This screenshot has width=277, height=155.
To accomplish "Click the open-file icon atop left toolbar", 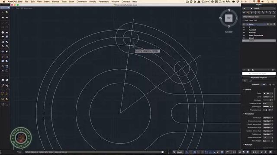I will click(x=7, y=12).
